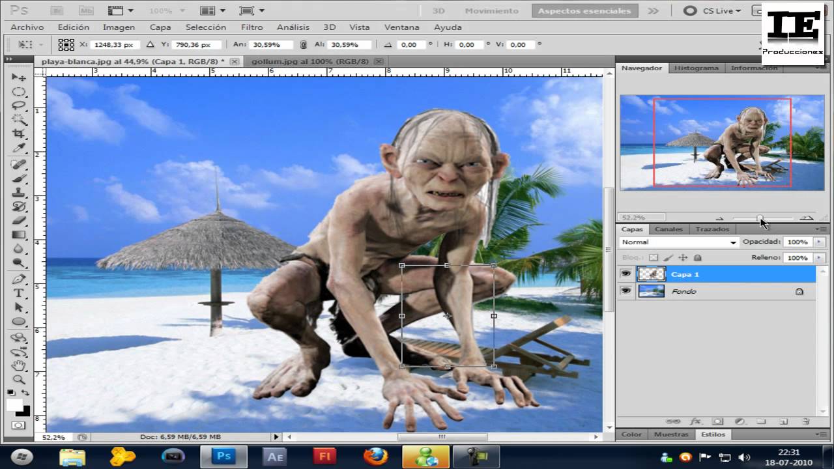Image resolution: width=834 pixels, height=469 pixels.
Task: Create a new layer
Action: (x=784, y=422)
